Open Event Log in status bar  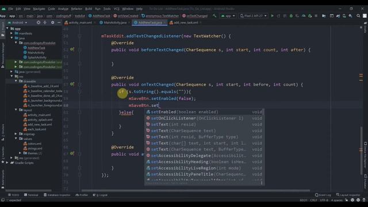(323, 195)
